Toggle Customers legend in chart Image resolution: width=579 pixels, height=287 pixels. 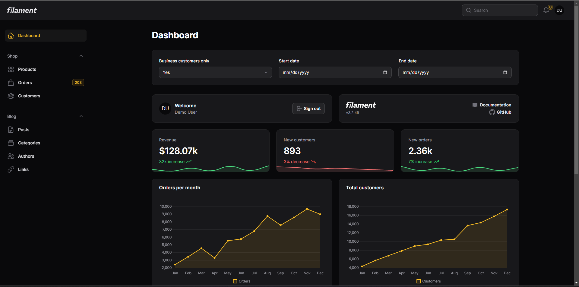click(429, 281)
